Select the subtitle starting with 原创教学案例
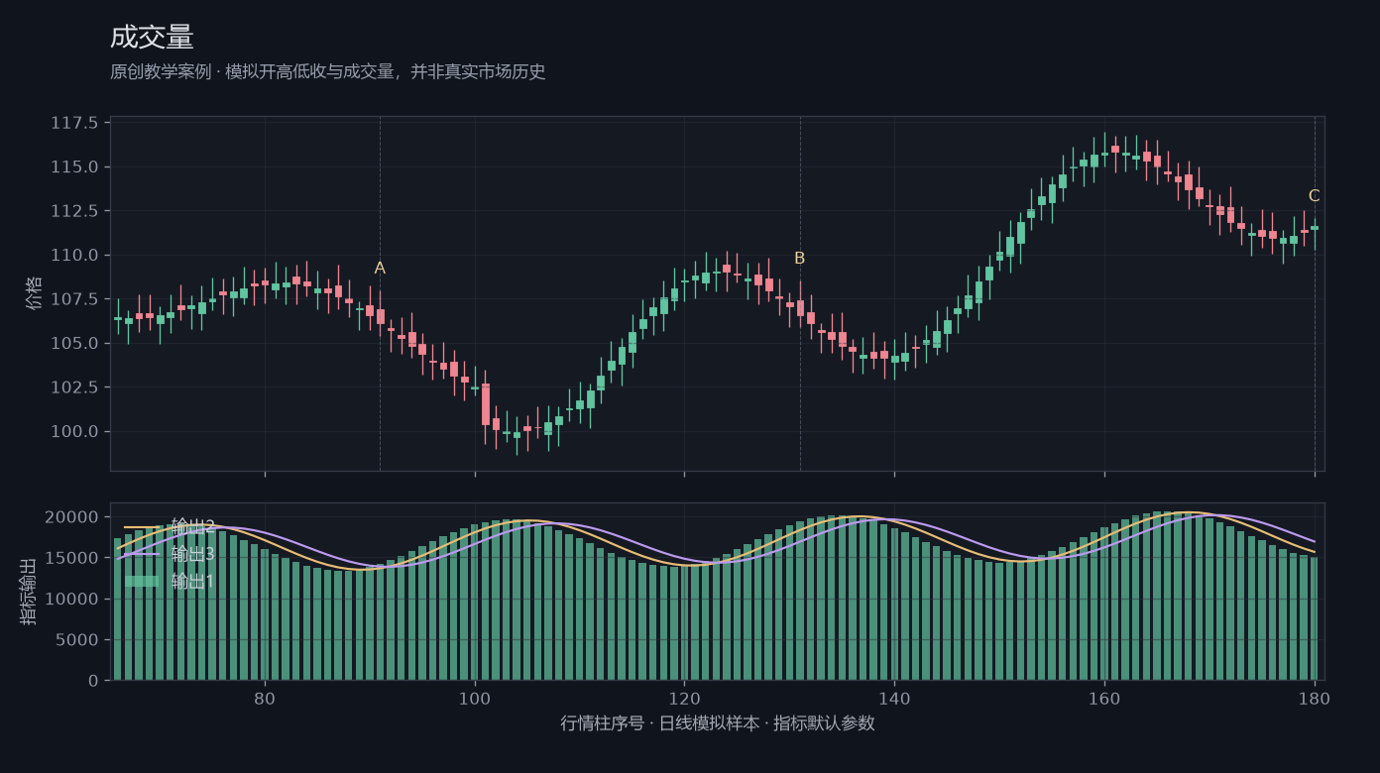 pos(328,72)
